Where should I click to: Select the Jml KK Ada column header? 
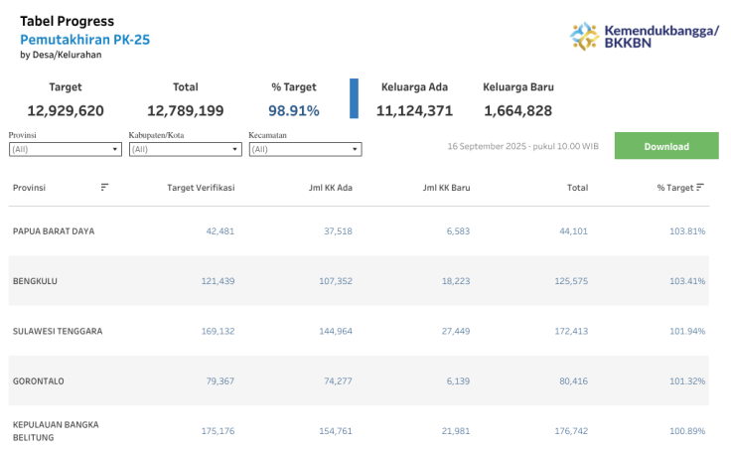click(331, 187)
